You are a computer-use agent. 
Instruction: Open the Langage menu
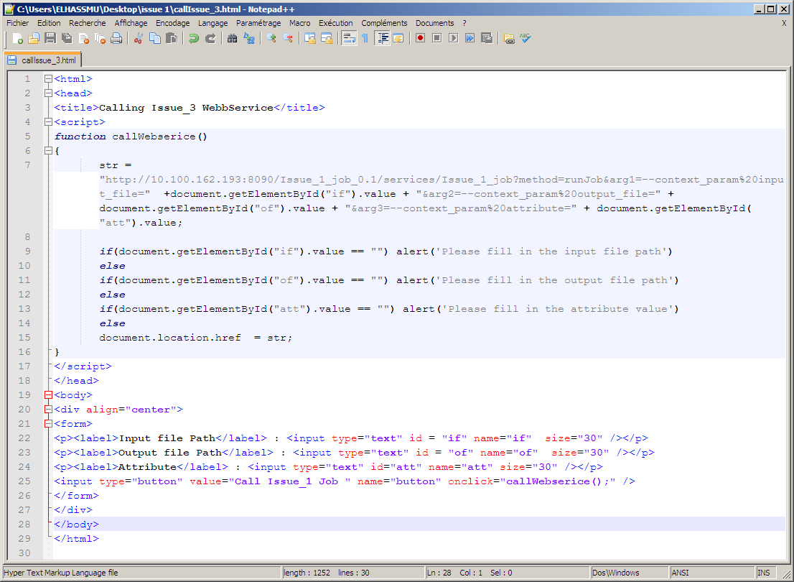(x=212, y=23)
